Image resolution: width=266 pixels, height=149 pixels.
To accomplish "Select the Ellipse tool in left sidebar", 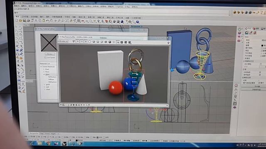I will coord(20,35).
